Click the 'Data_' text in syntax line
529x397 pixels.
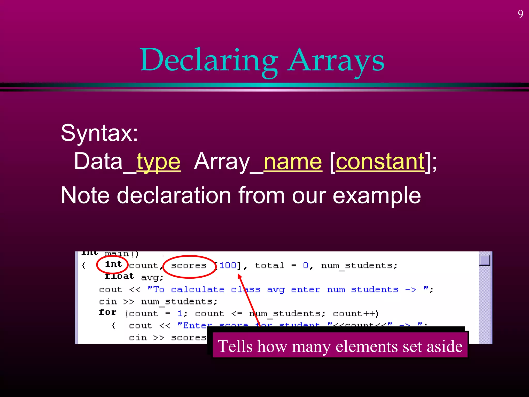[x=105, y=162]
